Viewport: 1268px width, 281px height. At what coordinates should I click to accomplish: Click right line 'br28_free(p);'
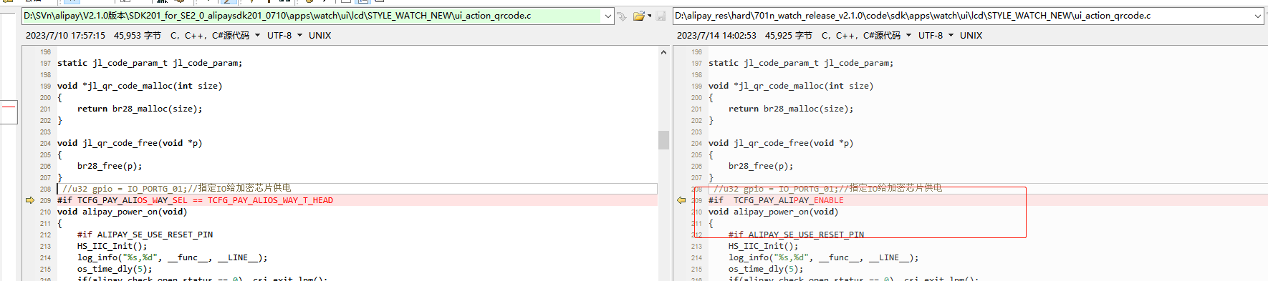(761, 166)
